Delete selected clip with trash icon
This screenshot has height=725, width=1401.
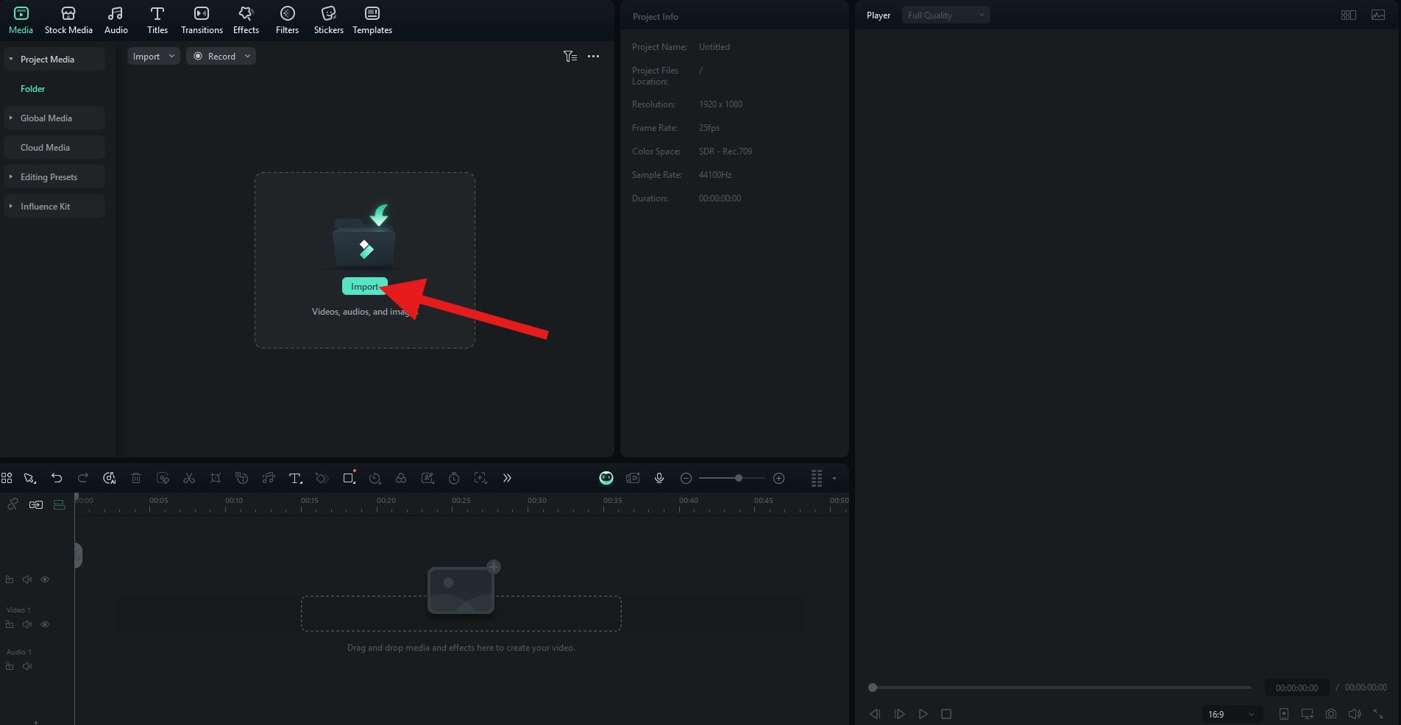136,478
